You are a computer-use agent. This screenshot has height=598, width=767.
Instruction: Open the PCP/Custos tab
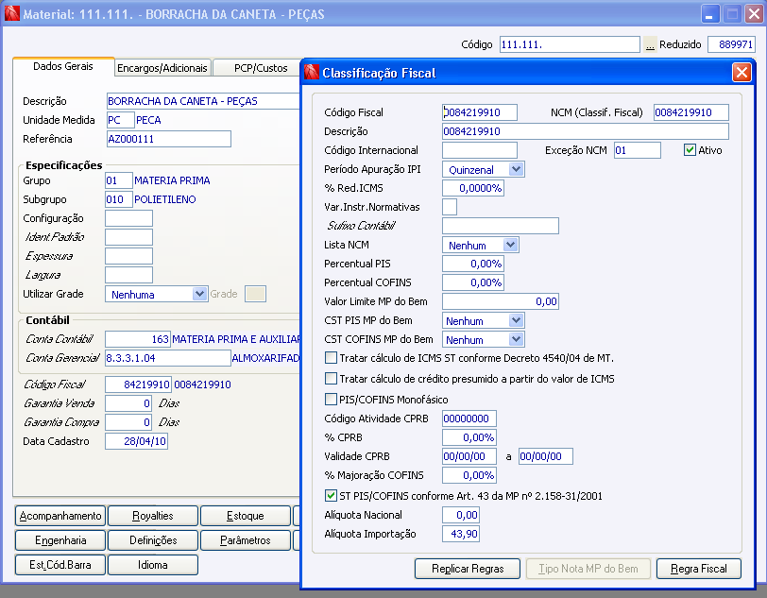[x=260, y=68]
